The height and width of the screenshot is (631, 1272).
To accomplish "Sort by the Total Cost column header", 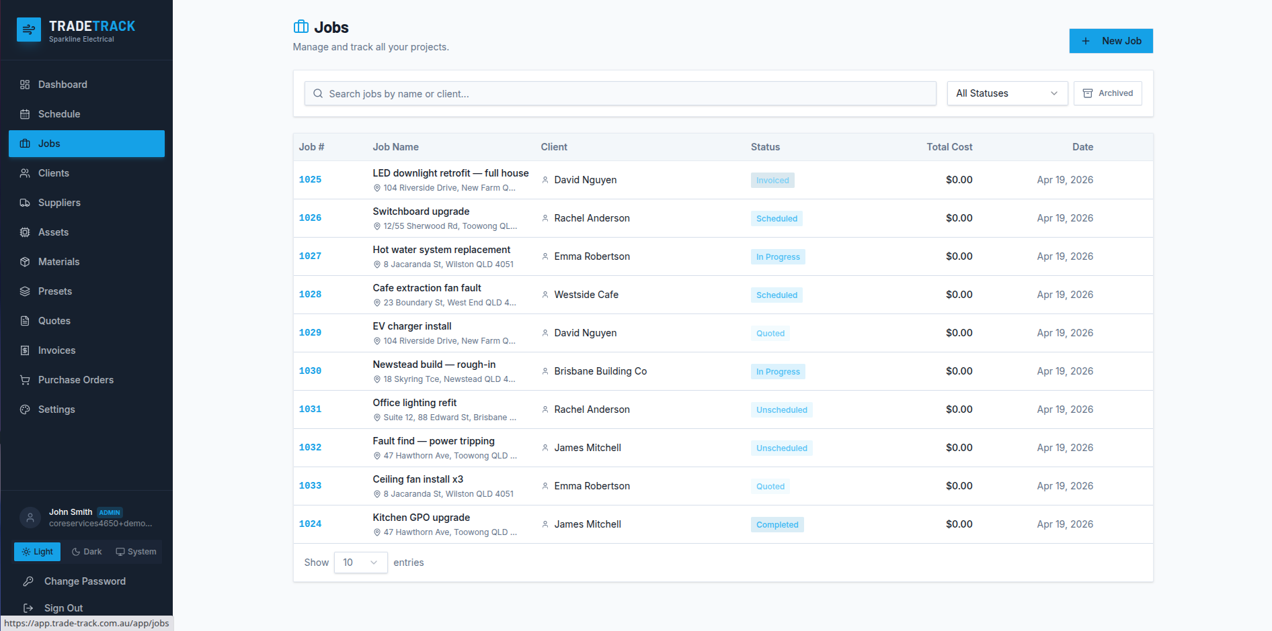I will pos(949,147).
